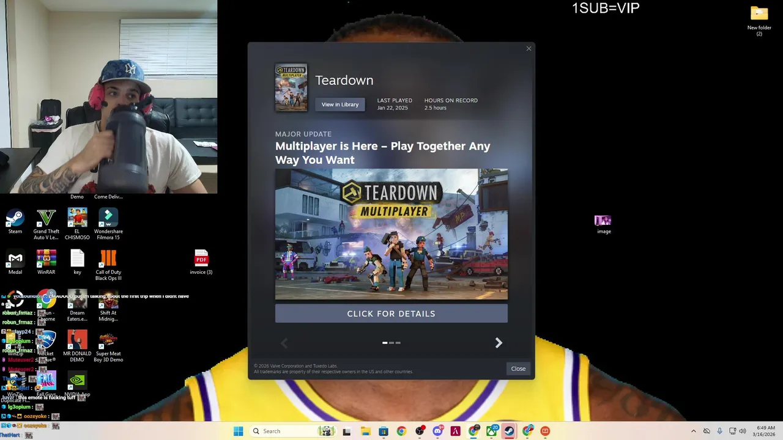Click the microphone icon in system tray
This screenshot has height=440, width=783.
[720, 431]
